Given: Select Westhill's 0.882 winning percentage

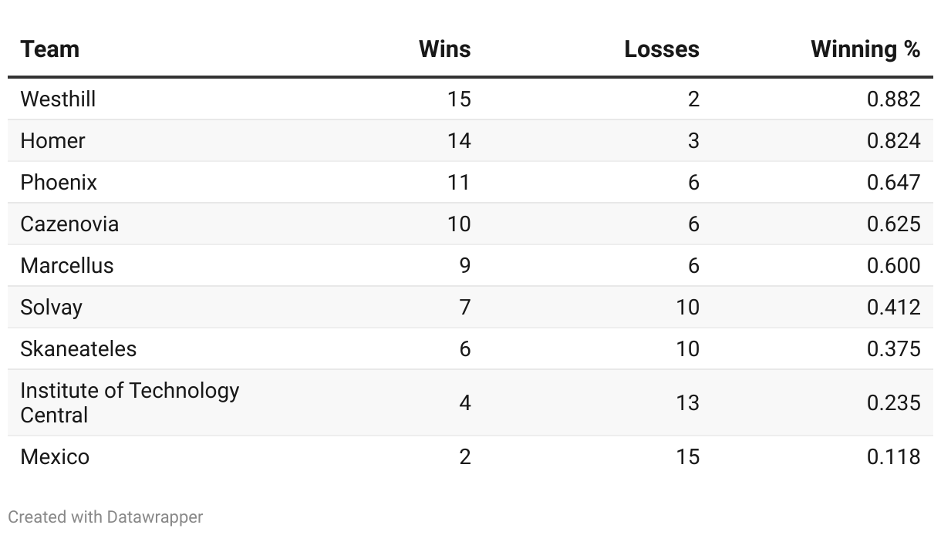Looking at the screenshot, I should pyautogui.click(x=894, y=99).
